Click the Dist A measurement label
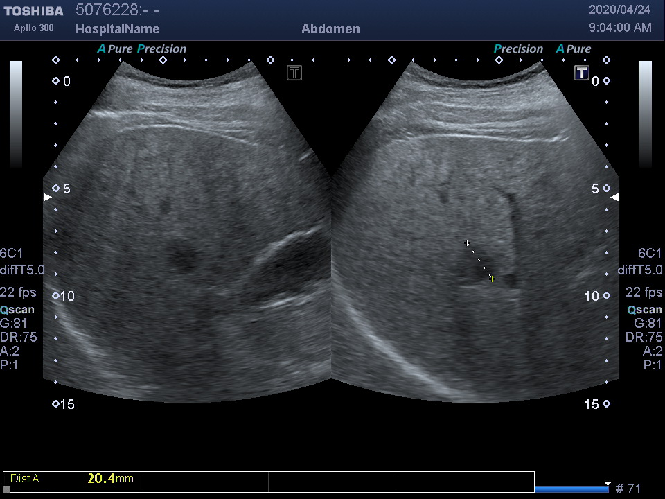 coord(25,478)
